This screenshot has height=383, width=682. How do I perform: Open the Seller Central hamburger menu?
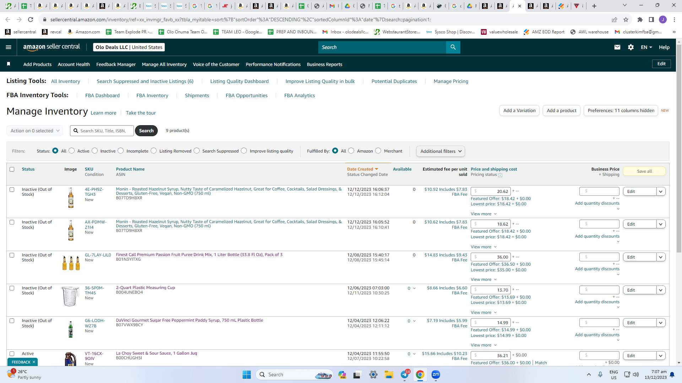point(9,47)
